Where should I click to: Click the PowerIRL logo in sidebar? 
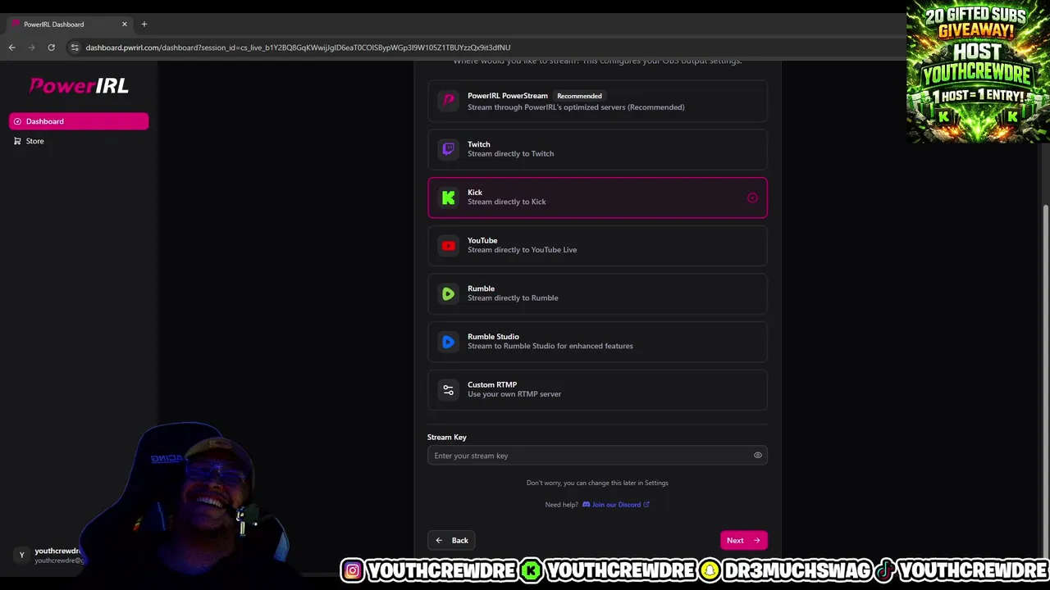79,85
